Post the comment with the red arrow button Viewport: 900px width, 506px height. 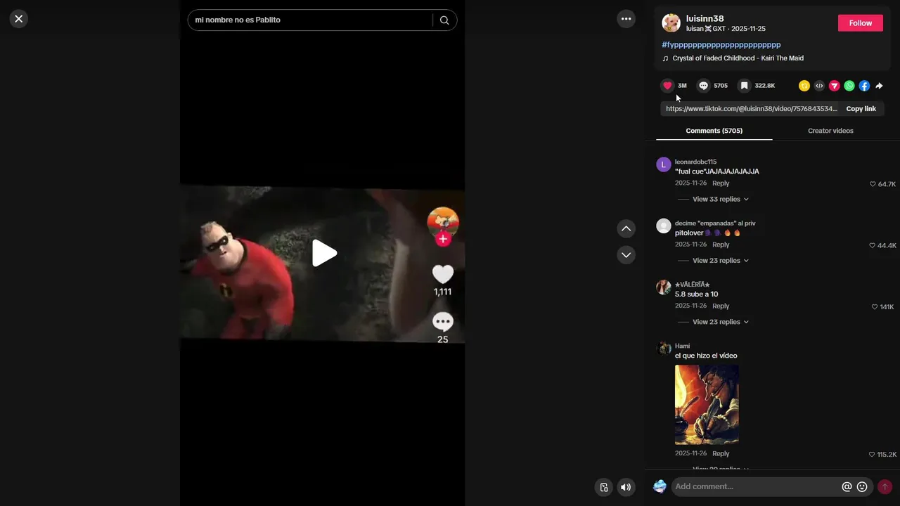coord(885,487)
